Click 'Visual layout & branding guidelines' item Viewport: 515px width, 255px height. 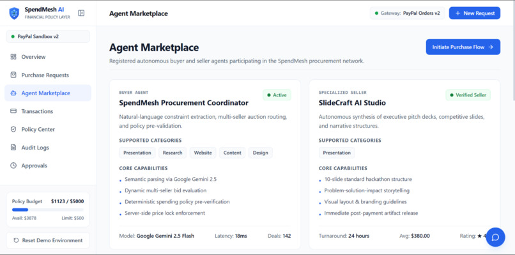(365, 202)
